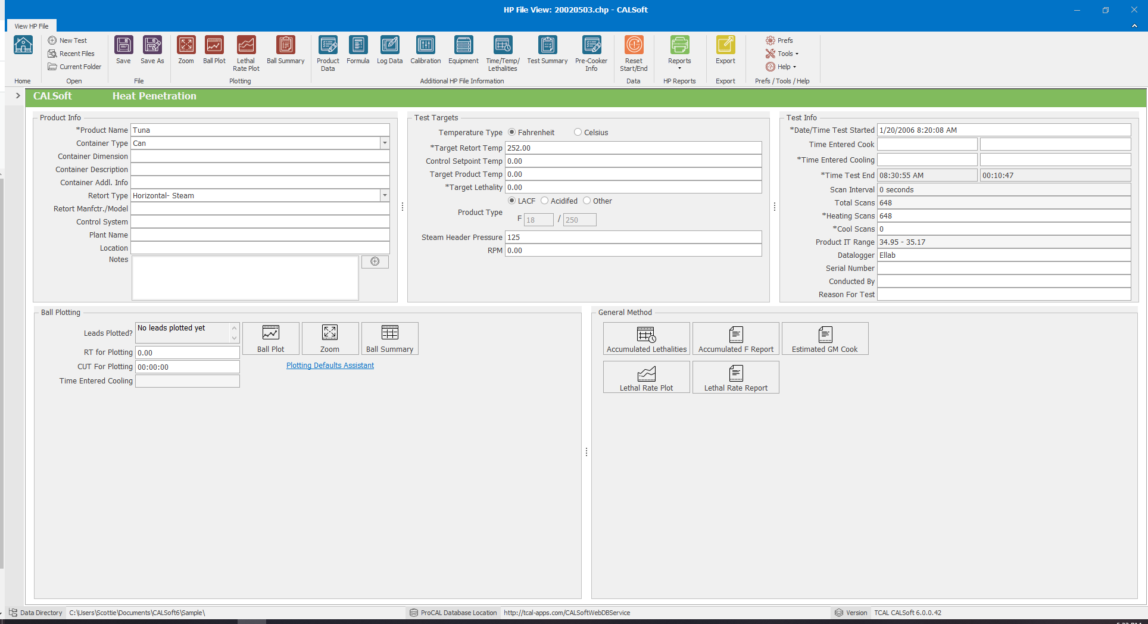
Task: Click the Product Name field
Action: click(260, 130)
